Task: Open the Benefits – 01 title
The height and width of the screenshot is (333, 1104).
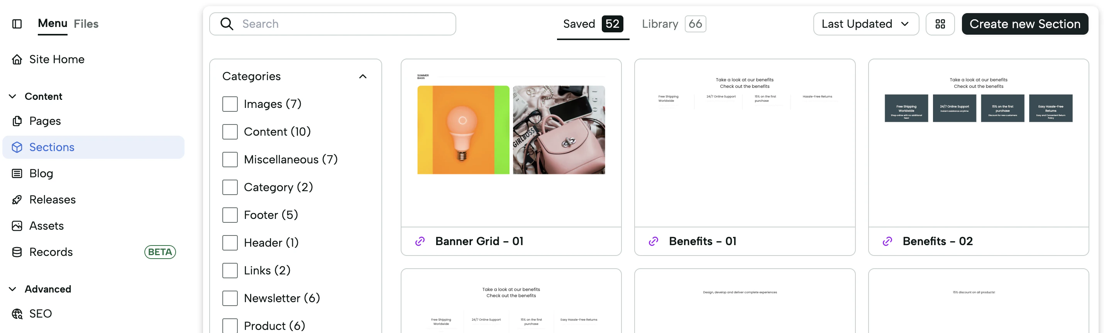Action: (x=703, y=241)
